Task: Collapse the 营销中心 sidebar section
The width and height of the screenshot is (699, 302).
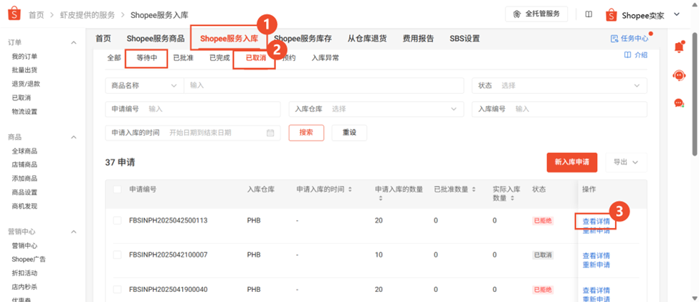Action: 74,232
